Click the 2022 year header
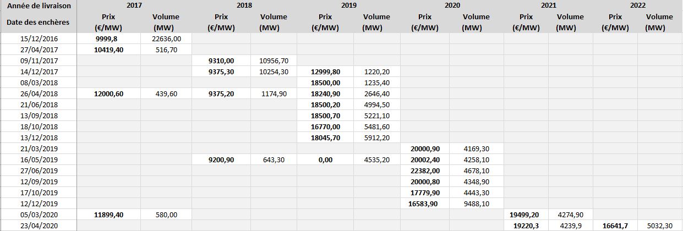This screenshot has height=231, width=683. point(637,6)
